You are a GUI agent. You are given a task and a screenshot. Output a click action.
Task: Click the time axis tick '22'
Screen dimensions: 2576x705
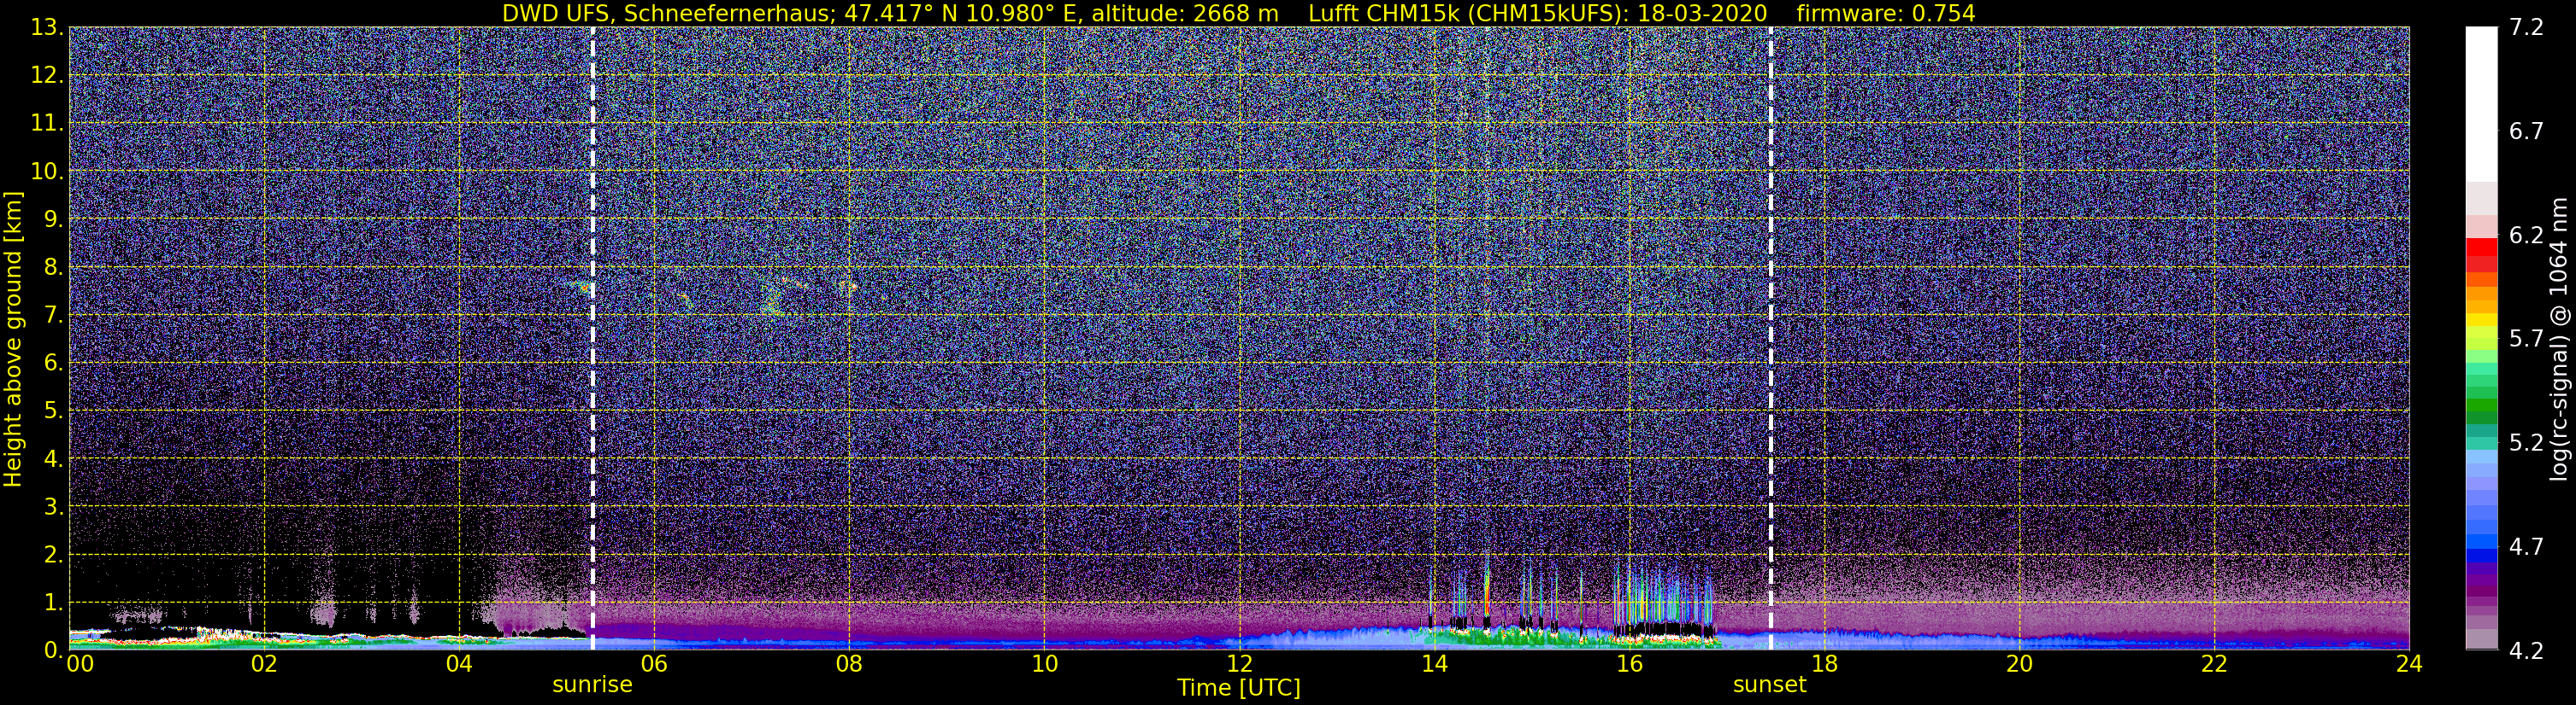click(2214, 665)
